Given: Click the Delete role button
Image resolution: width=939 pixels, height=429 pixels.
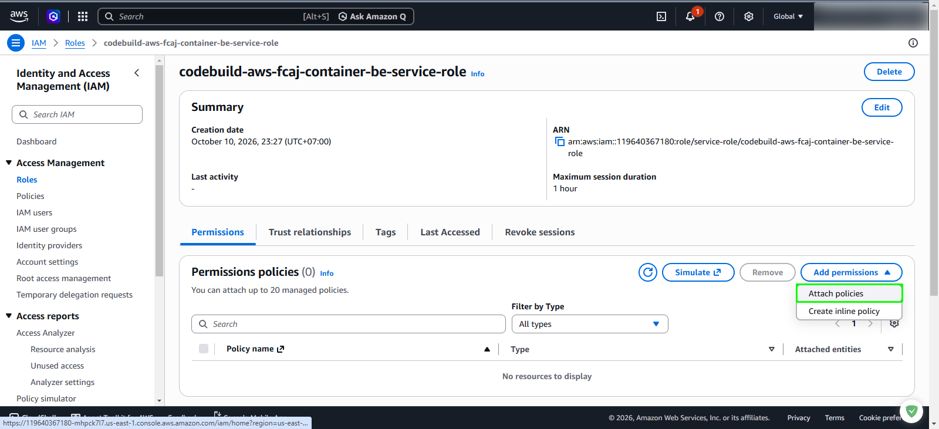Looking at the screenshot, I should coord(889,72).
